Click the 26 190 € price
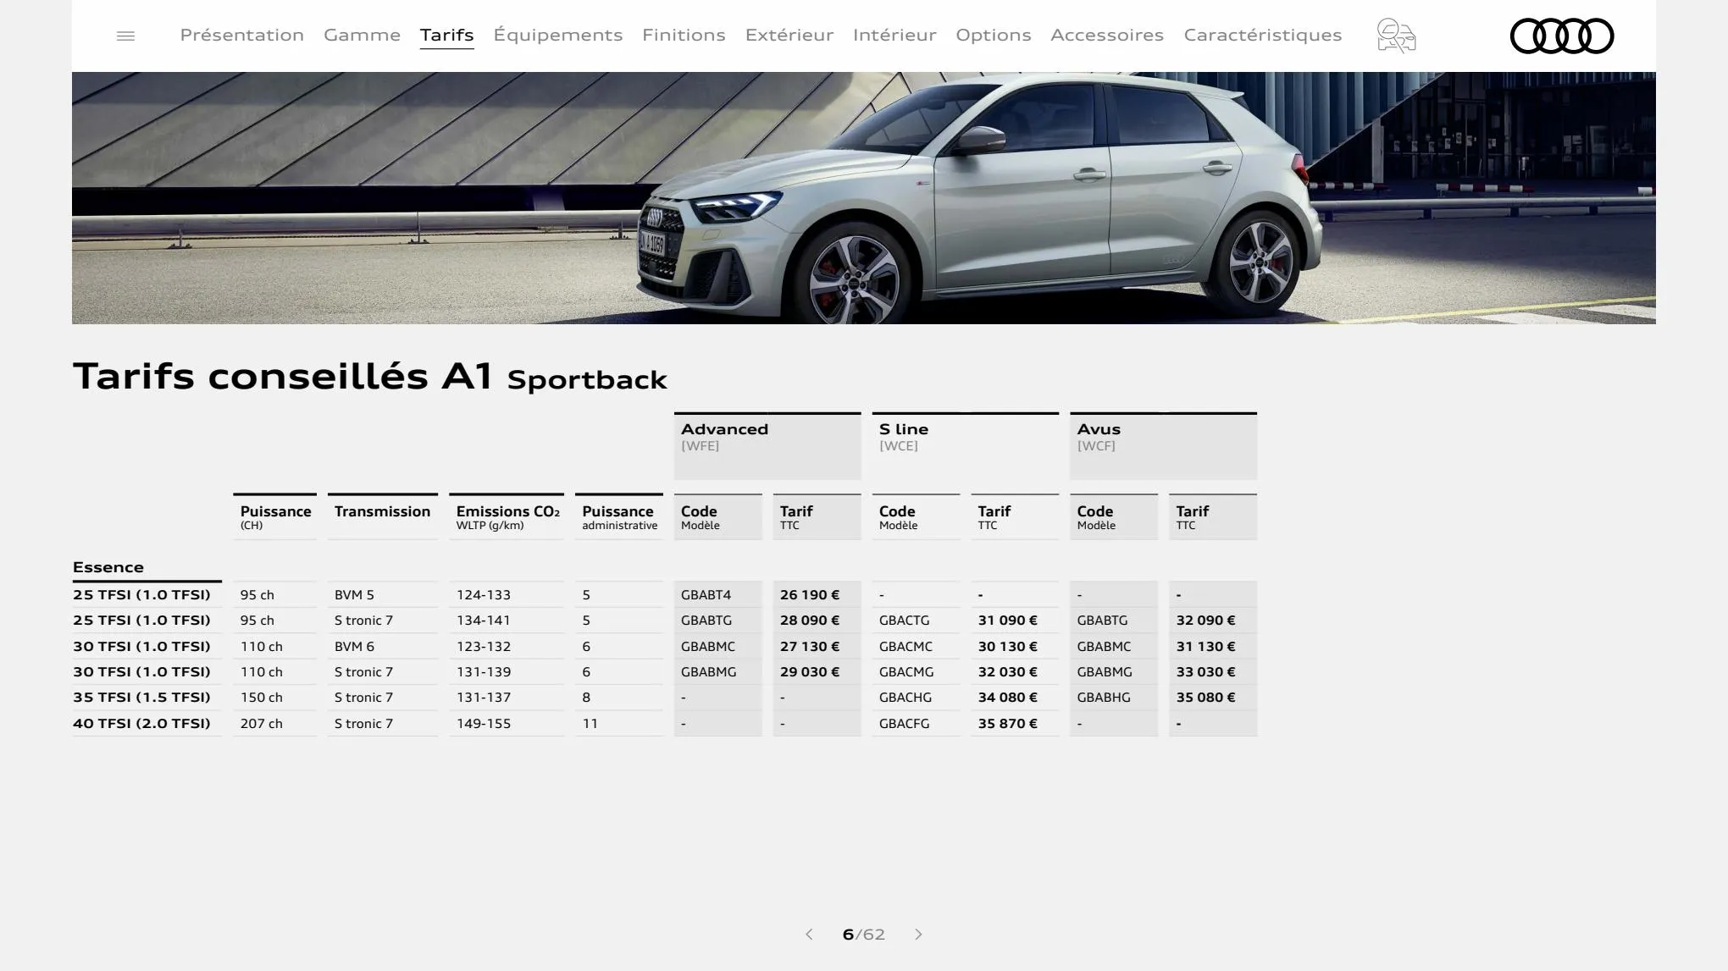The width and height of the screenshot is (1728, 971). [810, 594]
